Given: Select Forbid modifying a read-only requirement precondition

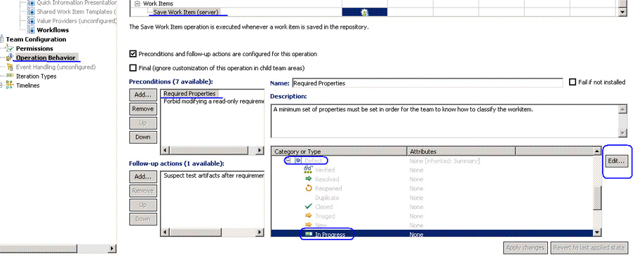Looking at the screenshot, I should 213,102.
